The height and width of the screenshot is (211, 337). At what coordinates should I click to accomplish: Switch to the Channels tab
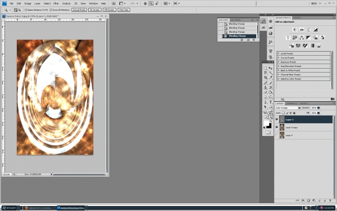[x=292, y=104]
